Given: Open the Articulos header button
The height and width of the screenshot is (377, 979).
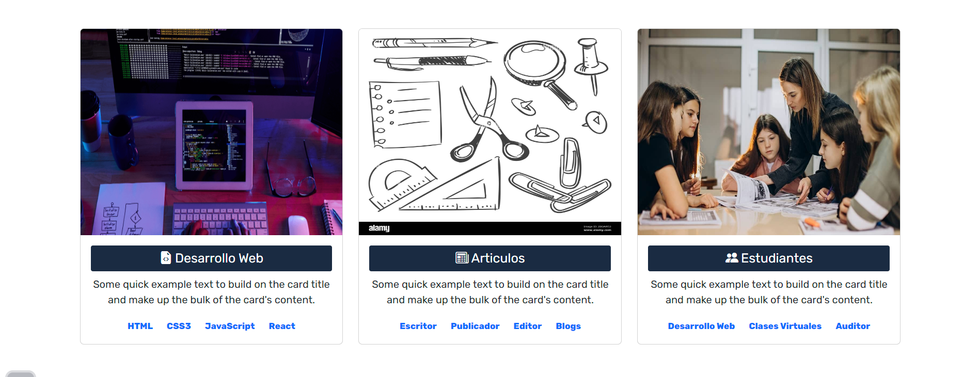Looking at the screenshot, I should [490, 258].
